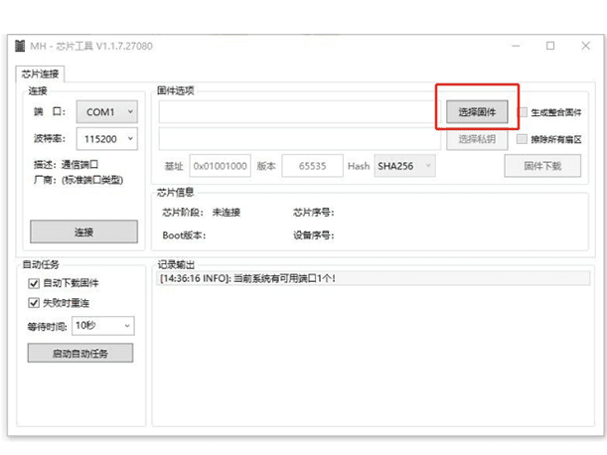
Task: Click the 芯片序号 label
Action: (x=314, y=213)
